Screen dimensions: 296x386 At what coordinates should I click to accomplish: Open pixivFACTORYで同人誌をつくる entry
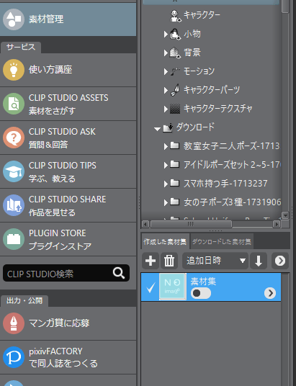point(68,357)
